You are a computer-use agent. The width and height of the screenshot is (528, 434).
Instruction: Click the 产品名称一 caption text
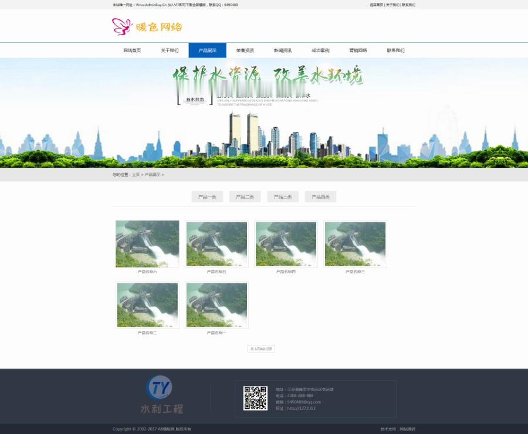217,333
